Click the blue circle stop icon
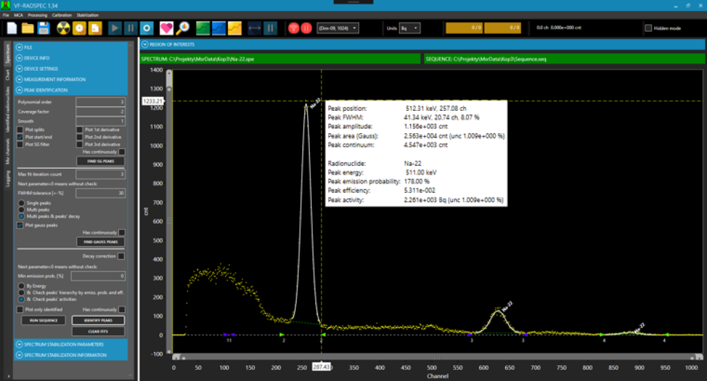The height and width of the screenshot is (381, 707). click(x=147, y=28)
